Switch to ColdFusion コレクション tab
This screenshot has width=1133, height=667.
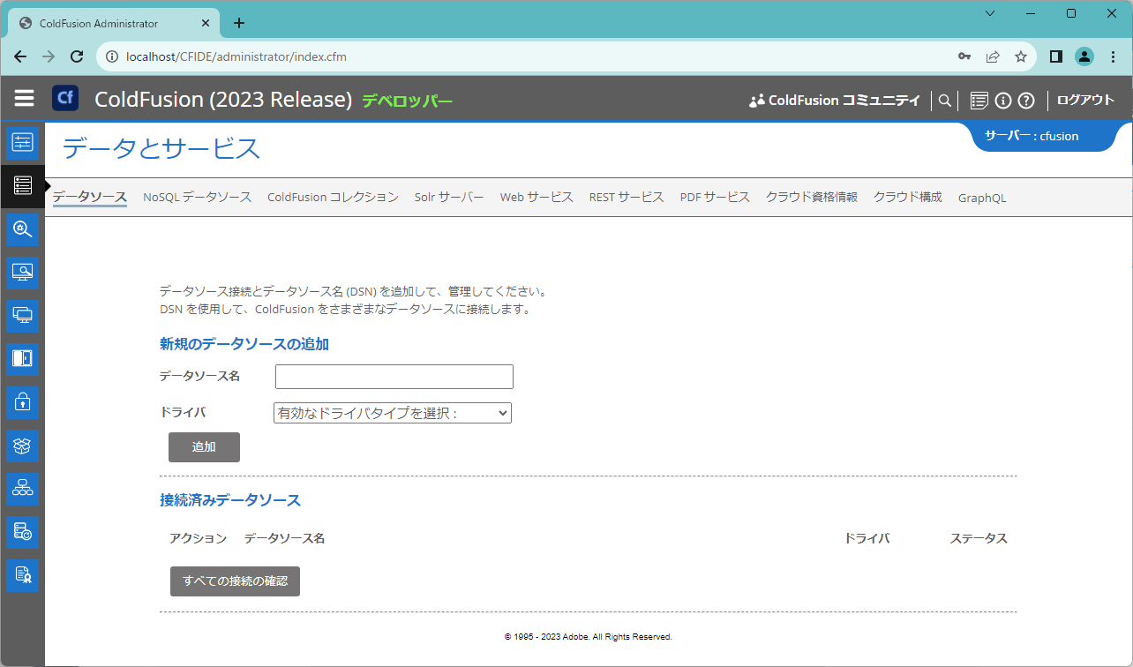pyautogui.click(x=334, y=197)
